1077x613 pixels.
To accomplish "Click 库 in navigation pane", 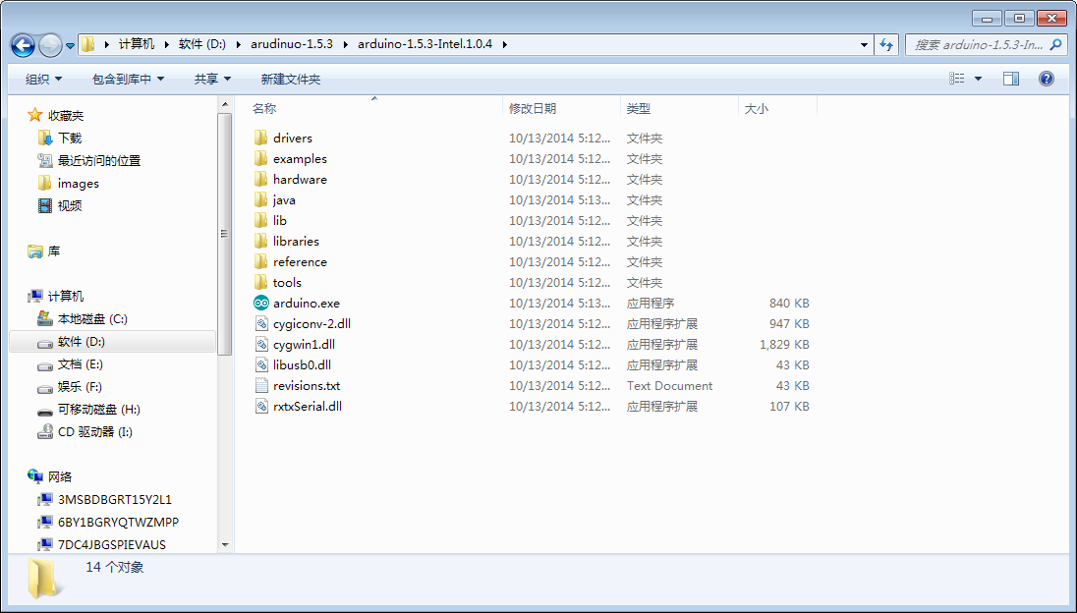I will pos(54,251).
